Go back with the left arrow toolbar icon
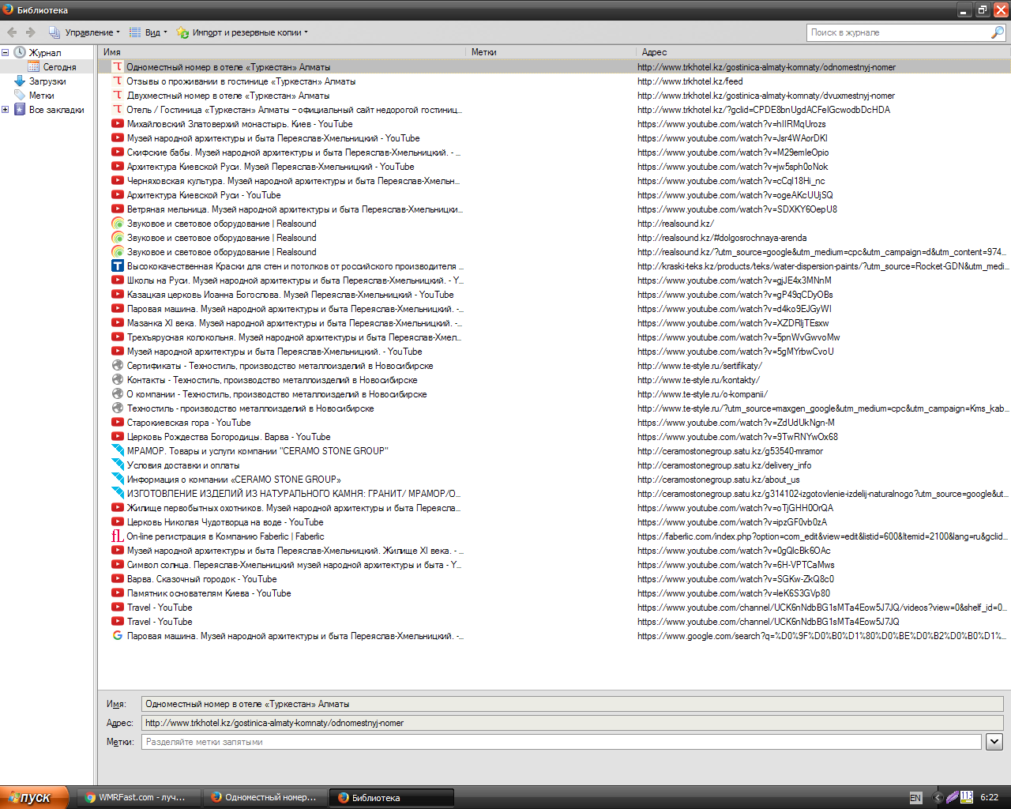This screenshot has height=809, width=1011. pyautogui.click(x=12, y=32)
